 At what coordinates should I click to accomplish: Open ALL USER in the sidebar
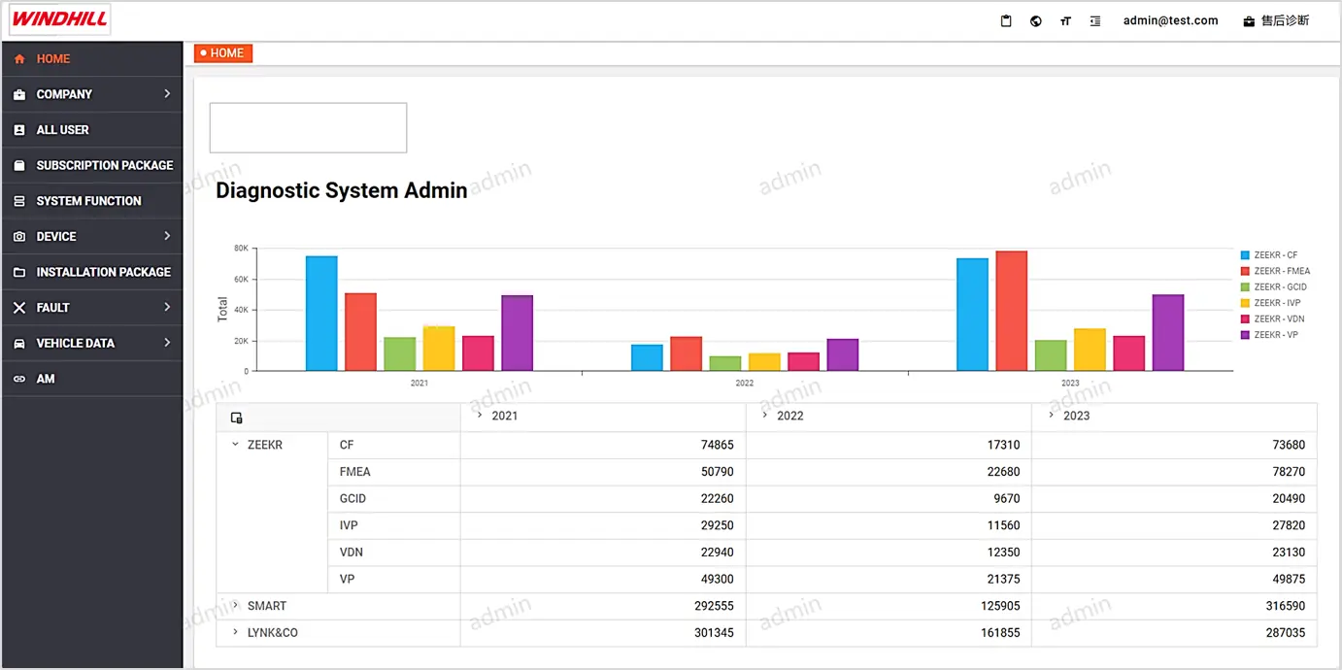point(91,130)
